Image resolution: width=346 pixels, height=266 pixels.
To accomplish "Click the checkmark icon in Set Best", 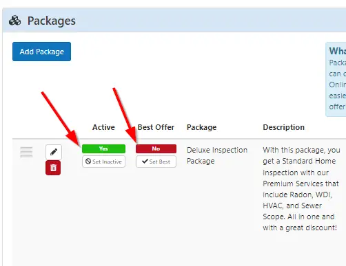I will [x=145, y=162].
